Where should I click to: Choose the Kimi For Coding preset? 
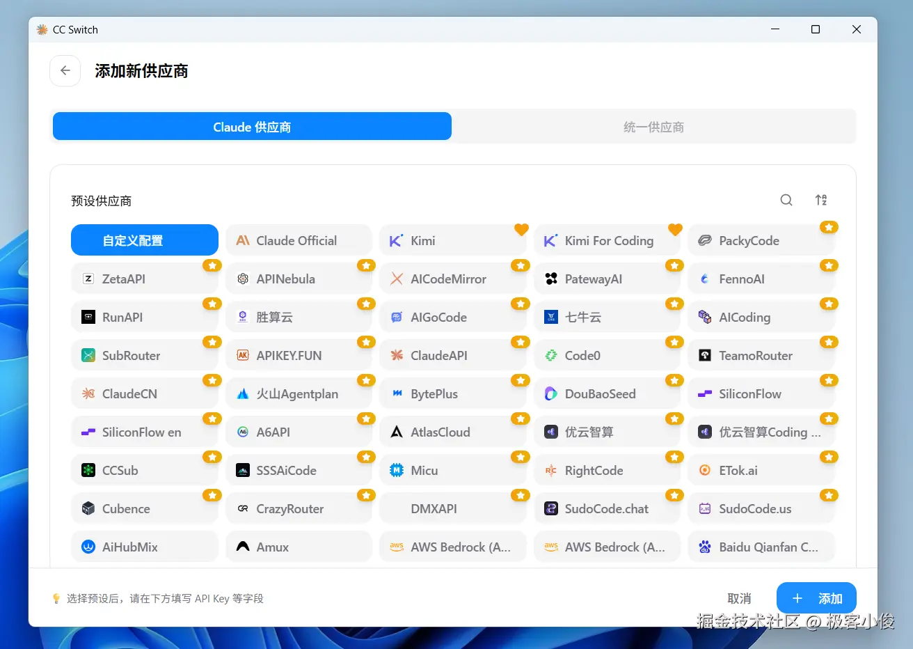[607, 240]
